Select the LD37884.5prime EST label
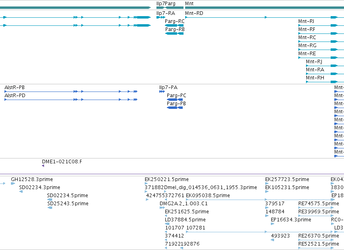344x250 pixels. [x=186, y=220]
